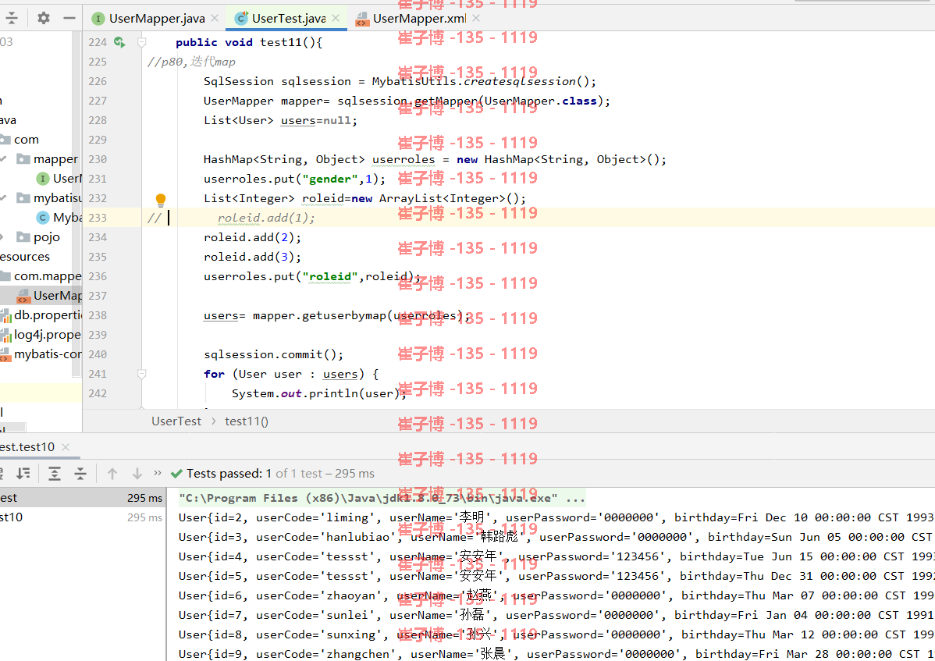Close the test10 run tab
This screenshot has height=661, width=935.
(x=66, y=447)
